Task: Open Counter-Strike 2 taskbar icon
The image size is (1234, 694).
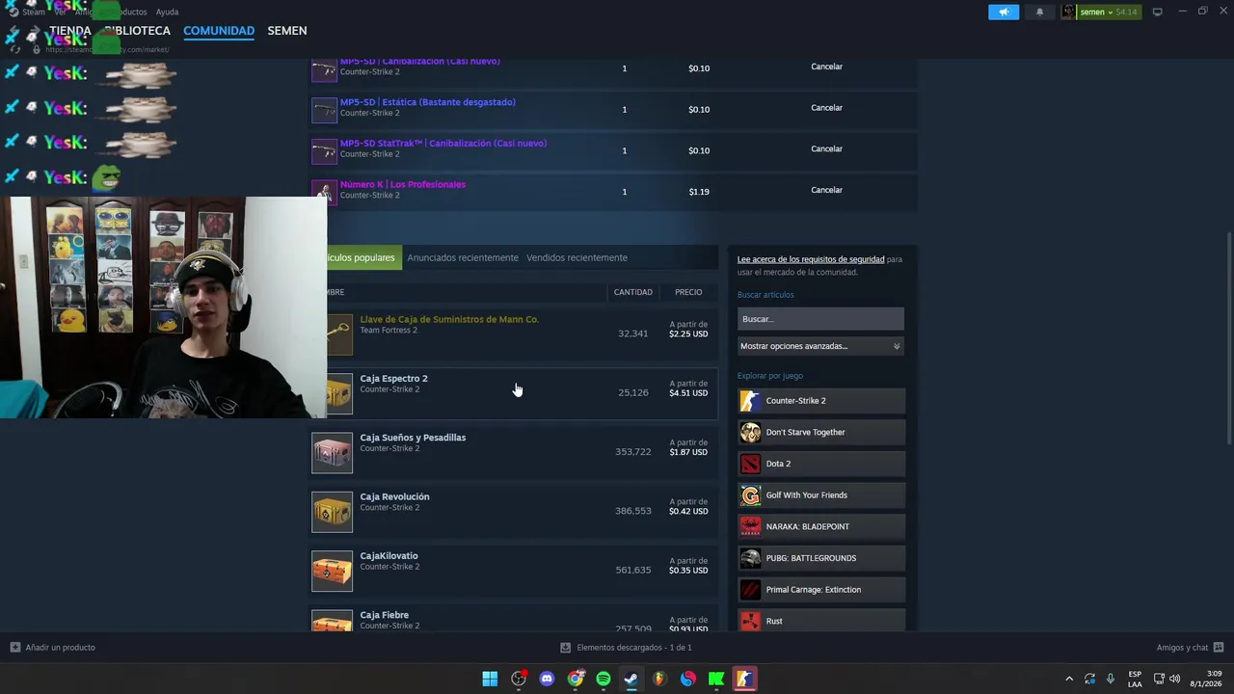Action: pos(744,679)
